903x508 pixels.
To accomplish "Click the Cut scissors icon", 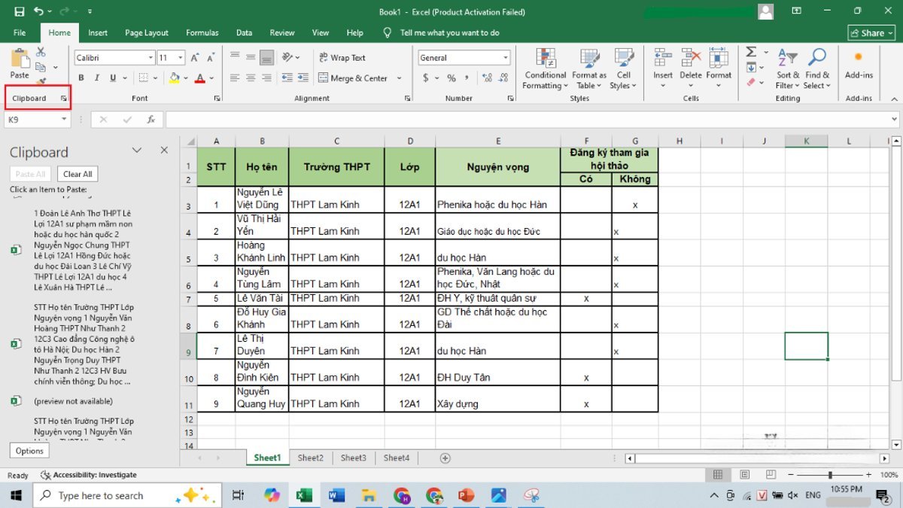I will point(41,52).
